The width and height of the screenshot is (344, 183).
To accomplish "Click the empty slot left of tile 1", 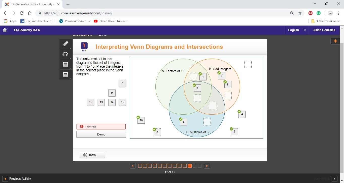I will pyautogui.click(x=193, y=77).
